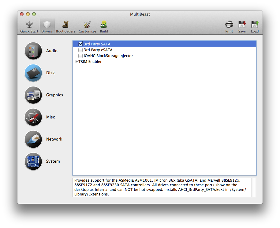Click the 3rd Party eSATA row label
Viewport: 280px width, 228px height.
pyautogui.click(x=98, y=50)
